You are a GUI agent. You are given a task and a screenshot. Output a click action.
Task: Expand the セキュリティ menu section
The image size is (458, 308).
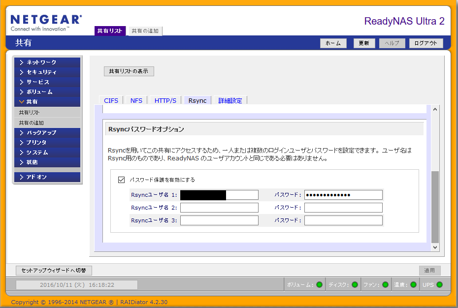[47, 72]
